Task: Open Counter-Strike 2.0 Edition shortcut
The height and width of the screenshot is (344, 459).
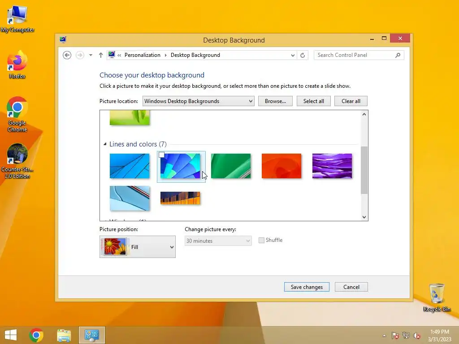Action: pos(17,161)
